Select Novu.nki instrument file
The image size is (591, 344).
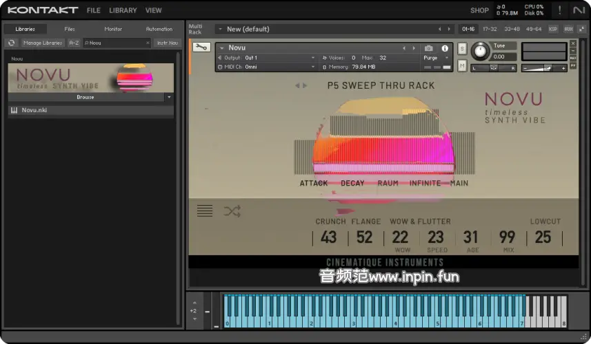coord(34,110)
